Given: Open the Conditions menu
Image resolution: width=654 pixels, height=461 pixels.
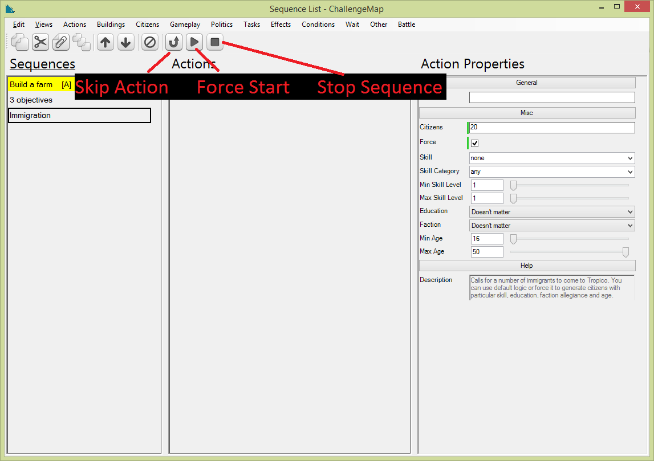Looking at the screenshot, I should point(318,24).
